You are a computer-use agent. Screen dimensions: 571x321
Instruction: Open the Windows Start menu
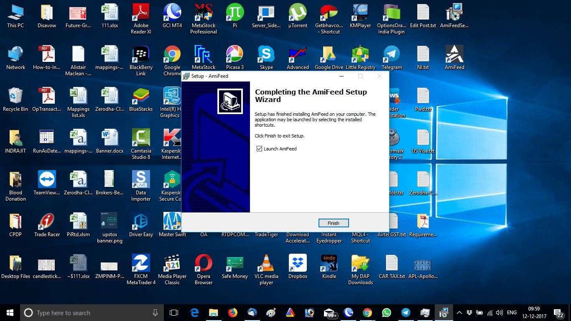[x=10, y=313]
